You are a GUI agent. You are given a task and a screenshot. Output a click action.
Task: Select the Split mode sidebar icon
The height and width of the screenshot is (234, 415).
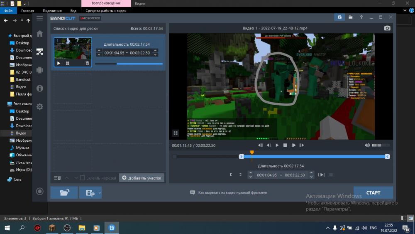pos(40,70)
